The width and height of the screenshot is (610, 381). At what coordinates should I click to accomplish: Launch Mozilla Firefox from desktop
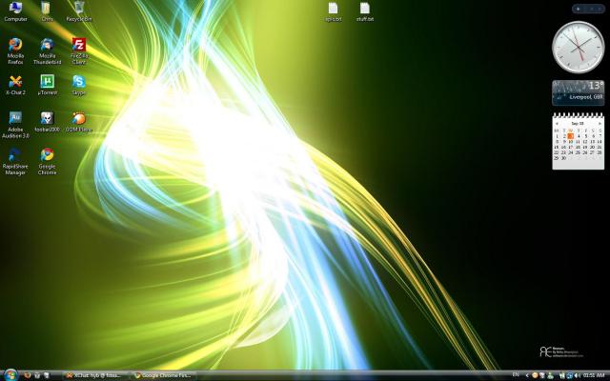[15, 51]
